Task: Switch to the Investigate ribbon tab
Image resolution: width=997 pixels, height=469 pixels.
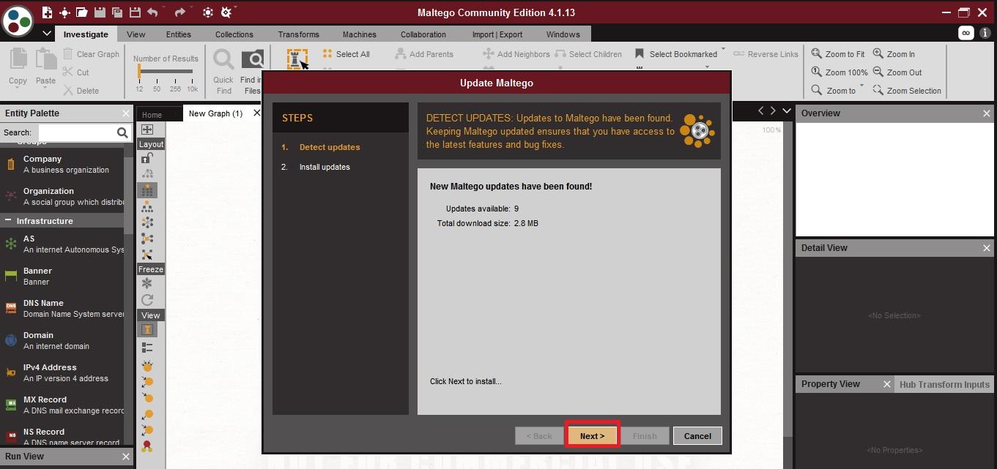Action: click(86, 34)
